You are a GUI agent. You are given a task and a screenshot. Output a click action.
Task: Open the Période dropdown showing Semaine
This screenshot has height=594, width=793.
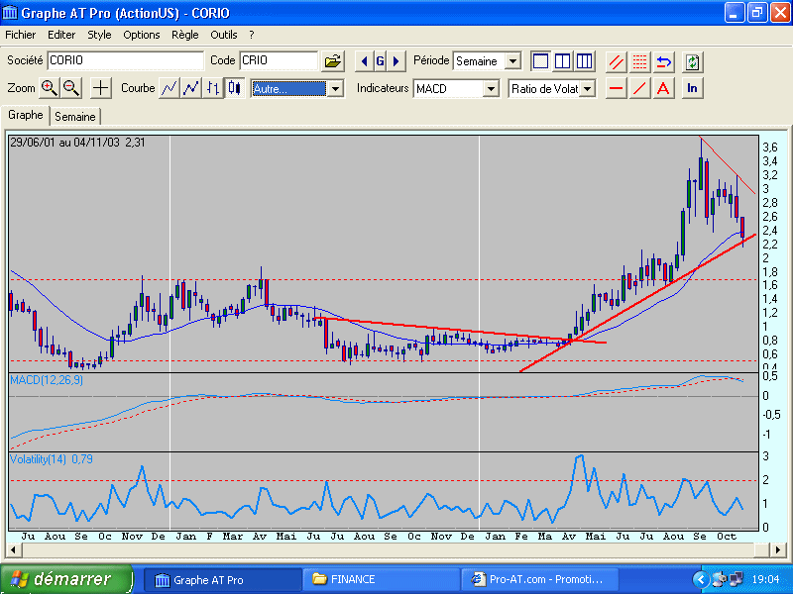tap(512, 61)
